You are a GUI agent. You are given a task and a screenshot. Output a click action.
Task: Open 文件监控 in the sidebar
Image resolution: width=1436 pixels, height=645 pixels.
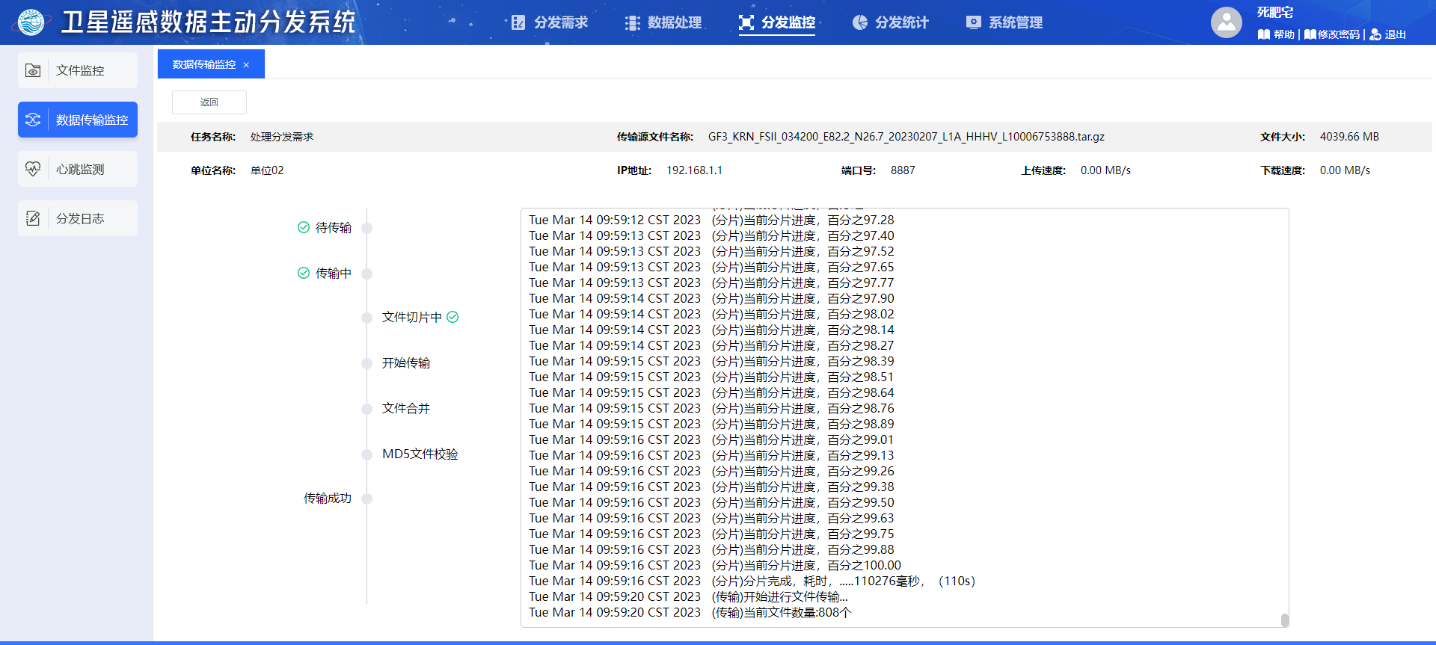click(78, 70)
